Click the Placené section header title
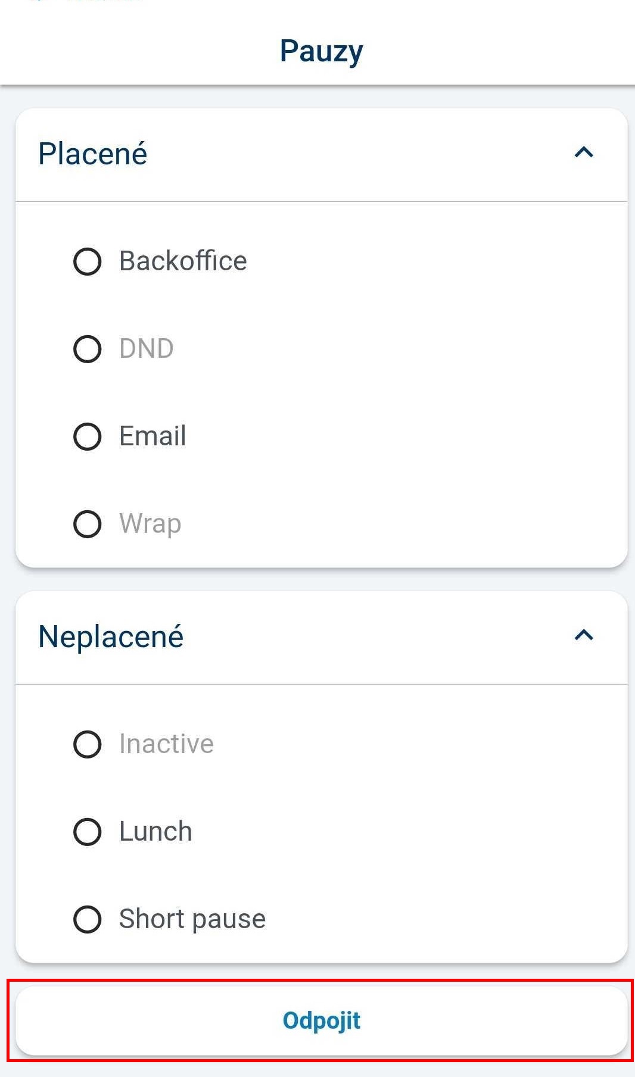This screenshot has width=635, height=1077. point(92,154)
